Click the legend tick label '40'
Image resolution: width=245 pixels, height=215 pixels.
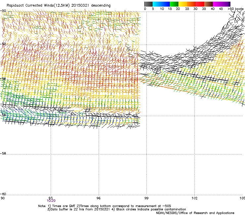coord(213,9)
